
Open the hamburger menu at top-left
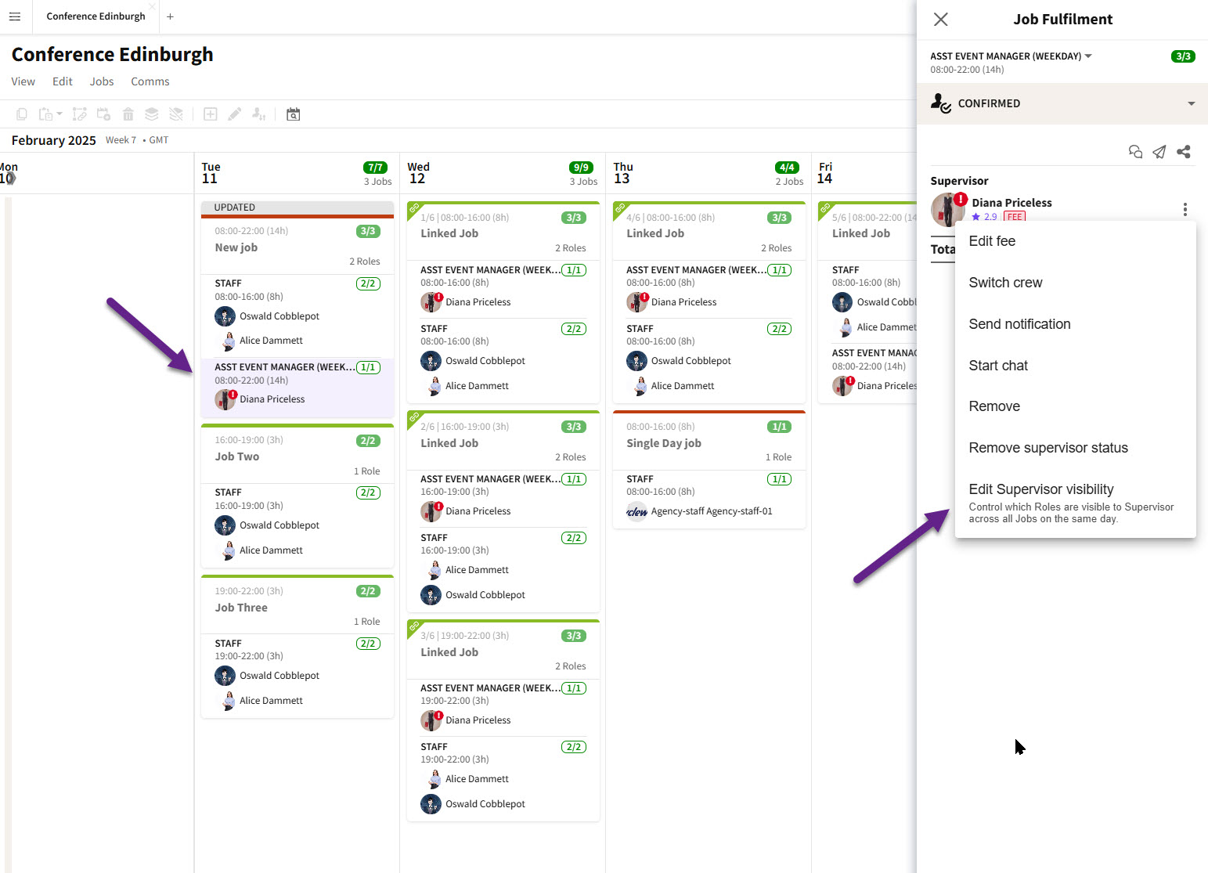click(x=14, y=16)
